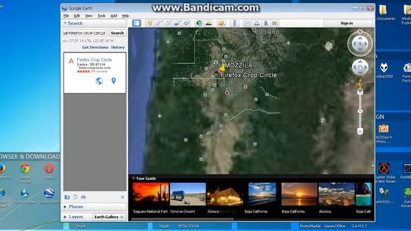The height and width of the screenshot is (231, 411).
Task: Open the ACDSee 9 Photo desktop icon
Action: tap(384, 133)
